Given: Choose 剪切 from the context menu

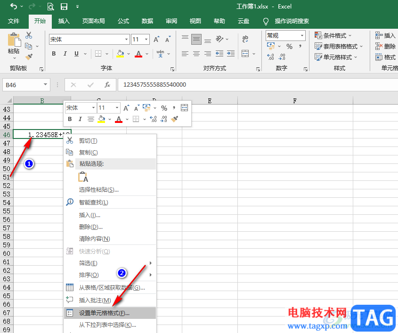Looking at the screenshot, I should tap(110, 141).
